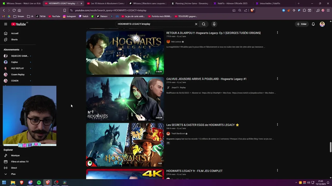Open JirayaTV - Replay channel link
Viewport: 332px width, 186px height.
click(x=178, y=88)
